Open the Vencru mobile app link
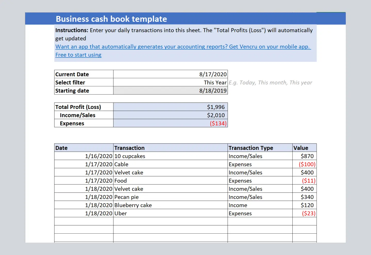 pos(183,47)
